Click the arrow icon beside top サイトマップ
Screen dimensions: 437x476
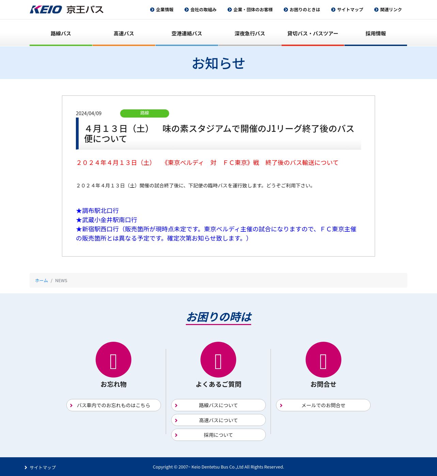(x=333, y=10)
